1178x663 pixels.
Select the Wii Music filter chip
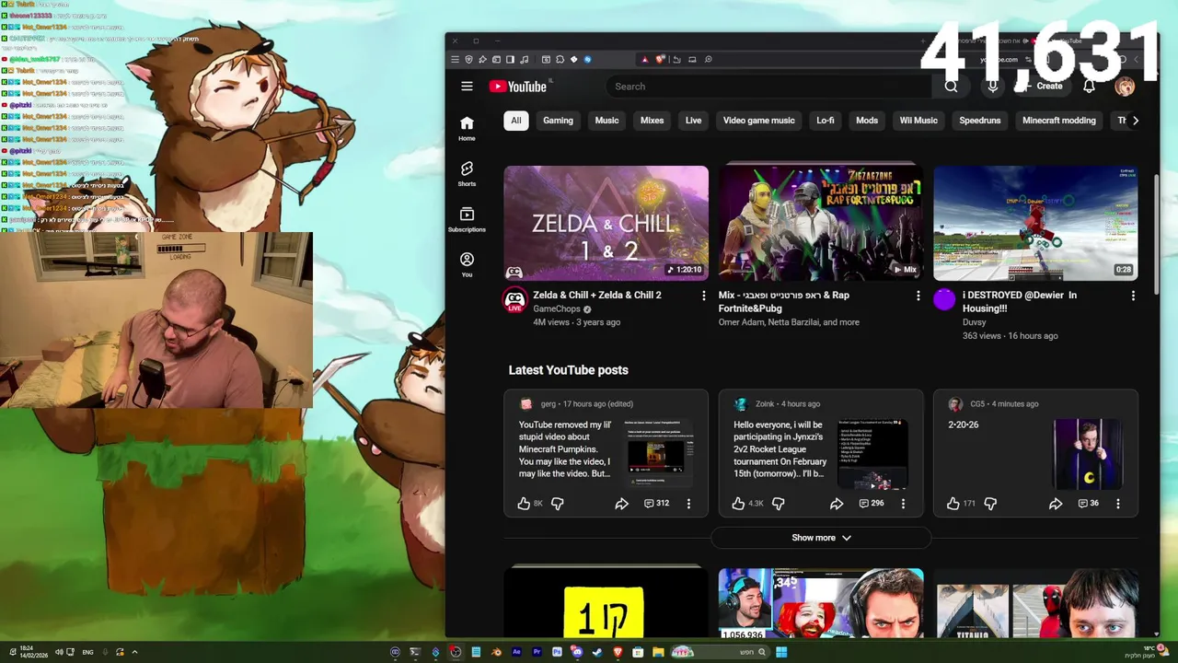click(918, 121)
